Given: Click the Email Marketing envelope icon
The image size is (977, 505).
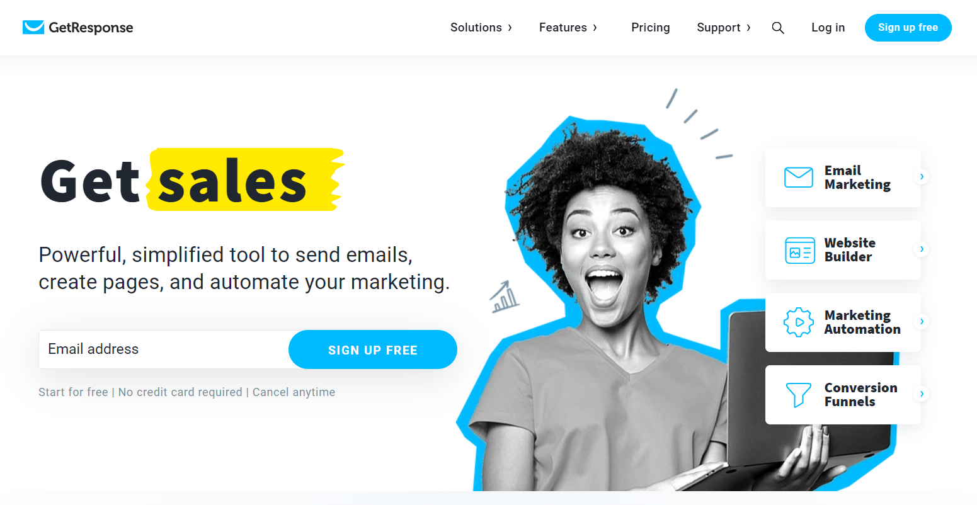Looking at the screenshot, I should click(x=798, y=178).
